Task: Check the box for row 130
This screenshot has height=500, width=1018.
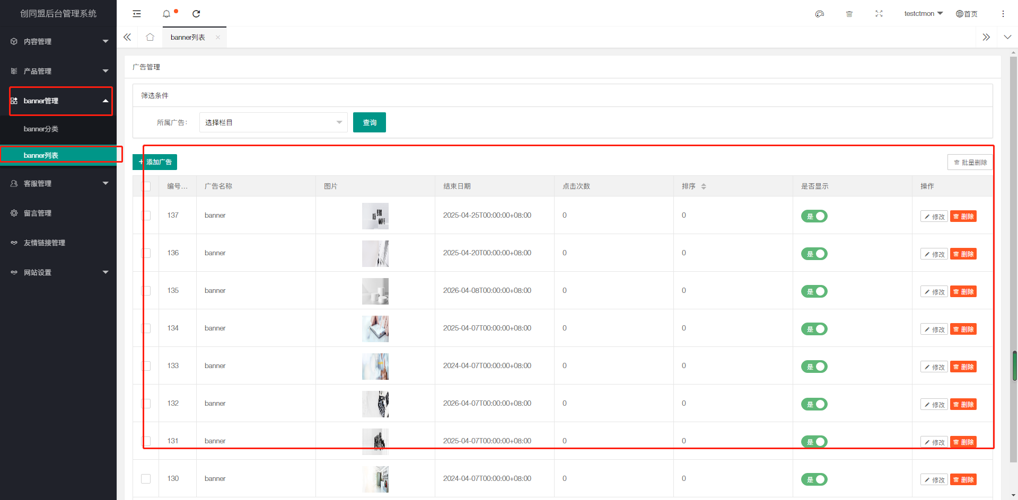Action: 146,479
